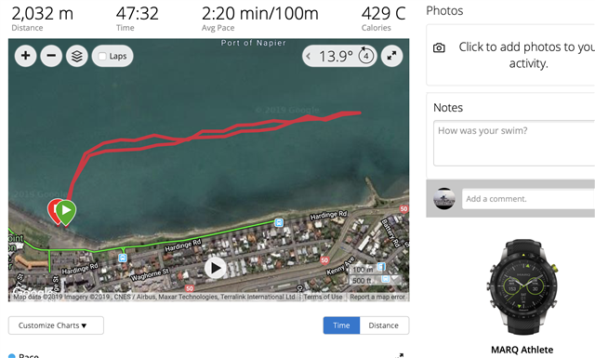The image size is (595, 358).
Task: Click the green start marker pin
Action: 66,213
